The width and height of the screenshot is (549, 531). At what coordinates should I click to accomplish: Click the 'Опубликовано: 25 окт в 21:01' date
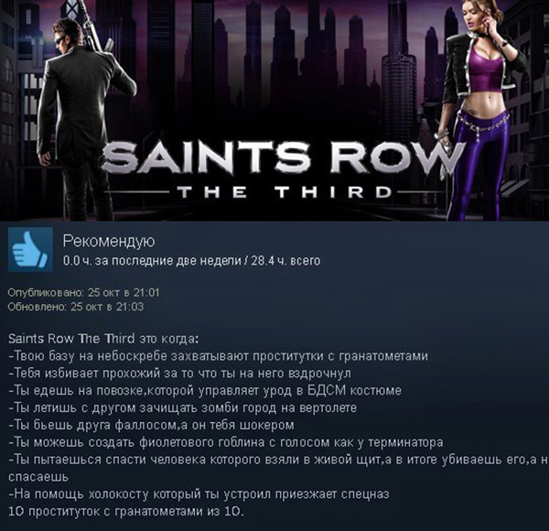pyautogui.click(x=83, y=292)
